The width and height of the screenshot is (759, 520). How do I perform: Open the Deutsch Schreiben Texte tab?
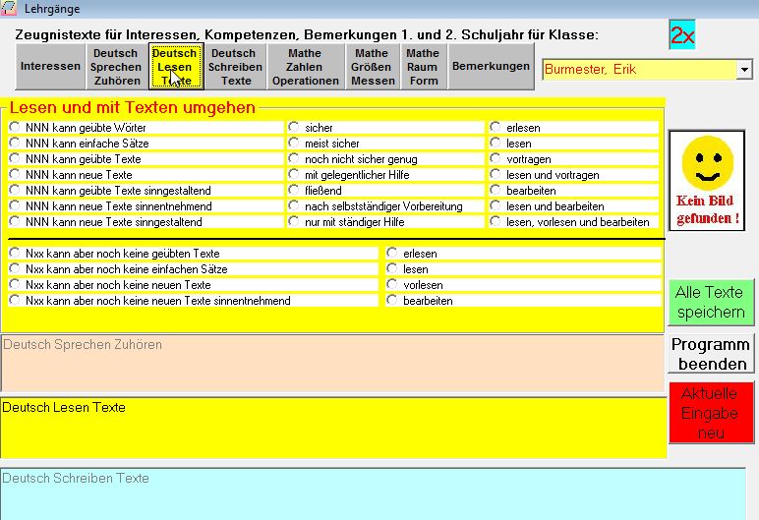pyautogui.click(x=235, y=66)
